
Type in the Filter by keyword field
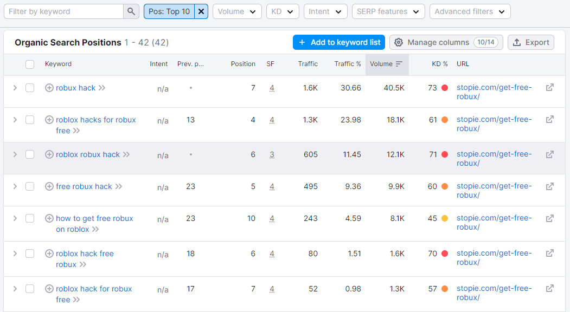(63, 11)
